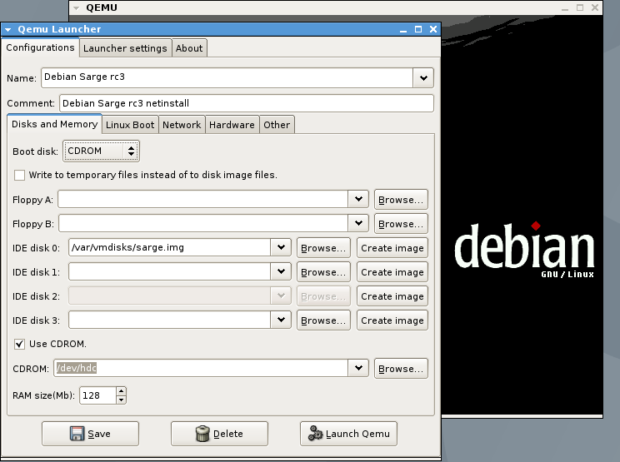
Task: Browse for a Floppy A image
Action: click(x=401, y=200)
